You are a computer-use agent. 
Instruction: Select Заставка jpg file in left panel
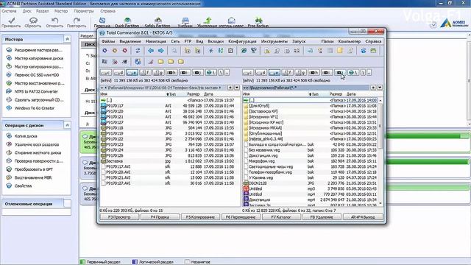(171, 161)
